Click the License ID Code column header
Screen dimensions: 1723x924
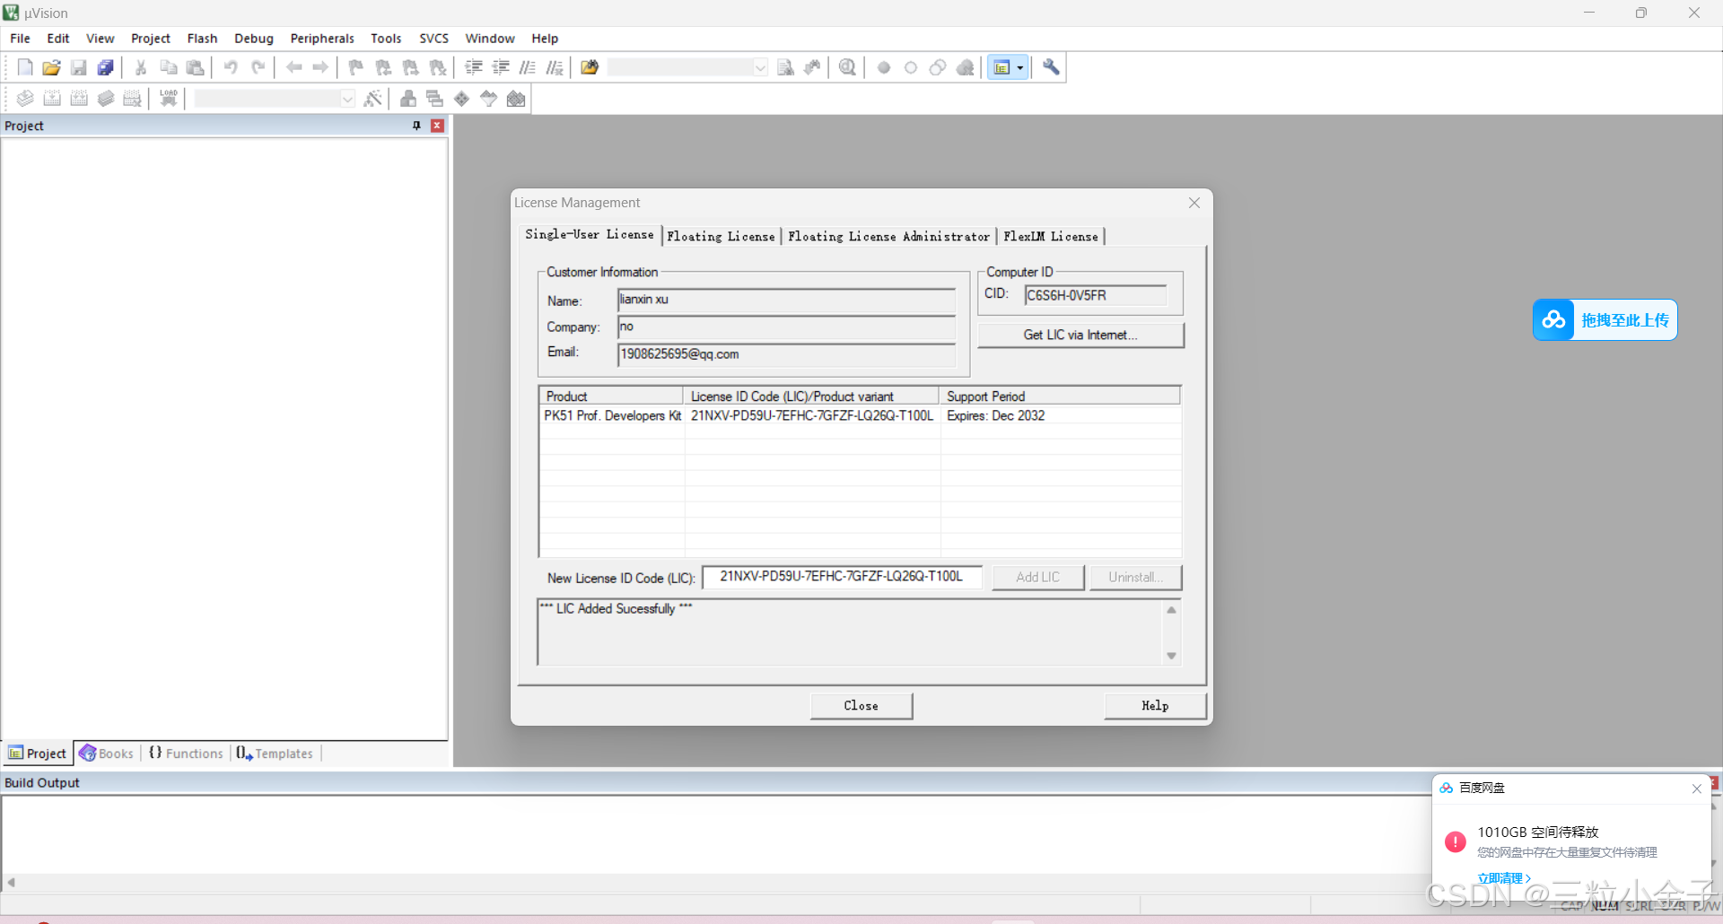tap(811, 396)
